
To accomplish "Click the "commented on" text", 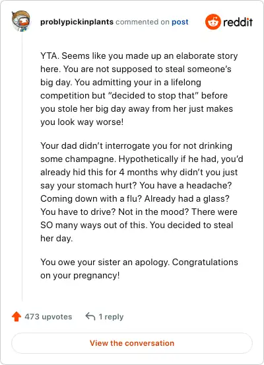I will tap(143, 22).
